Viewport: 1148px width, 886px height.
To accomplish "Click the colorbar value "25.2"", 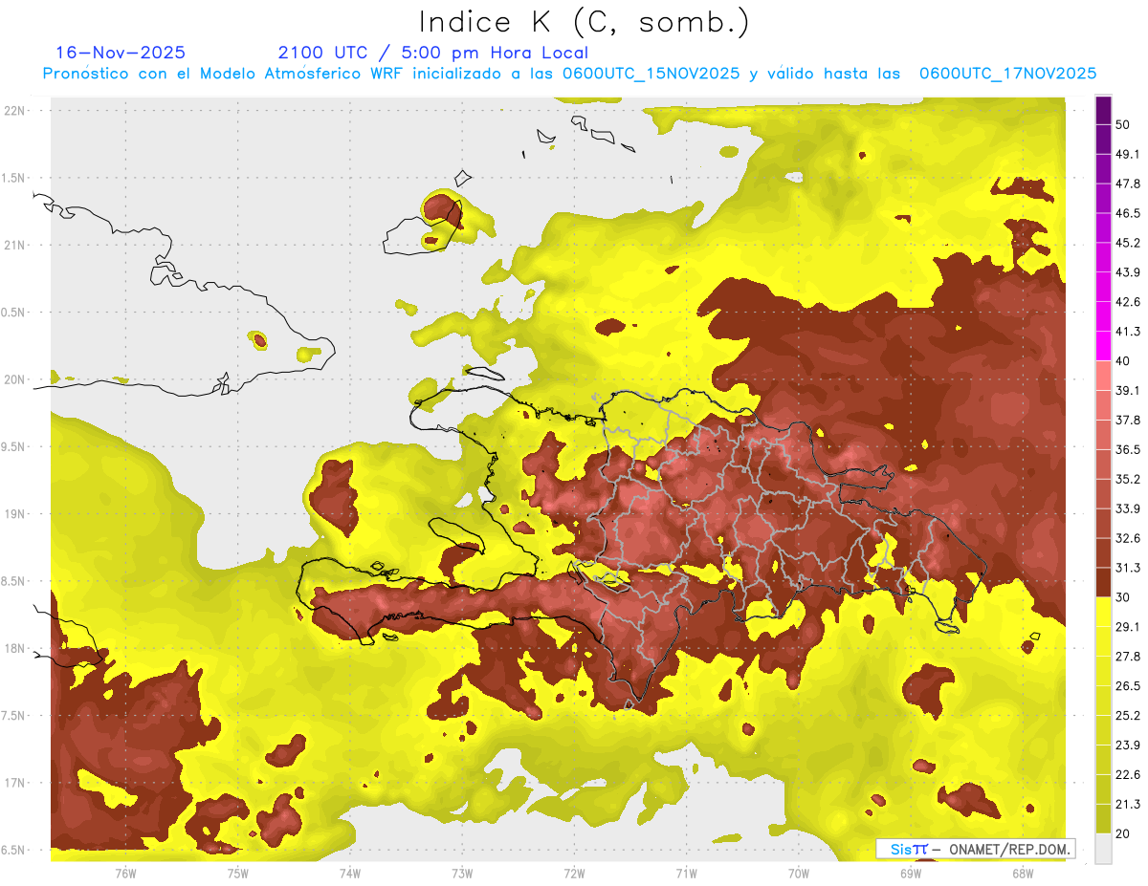I will click(1127, 715).
